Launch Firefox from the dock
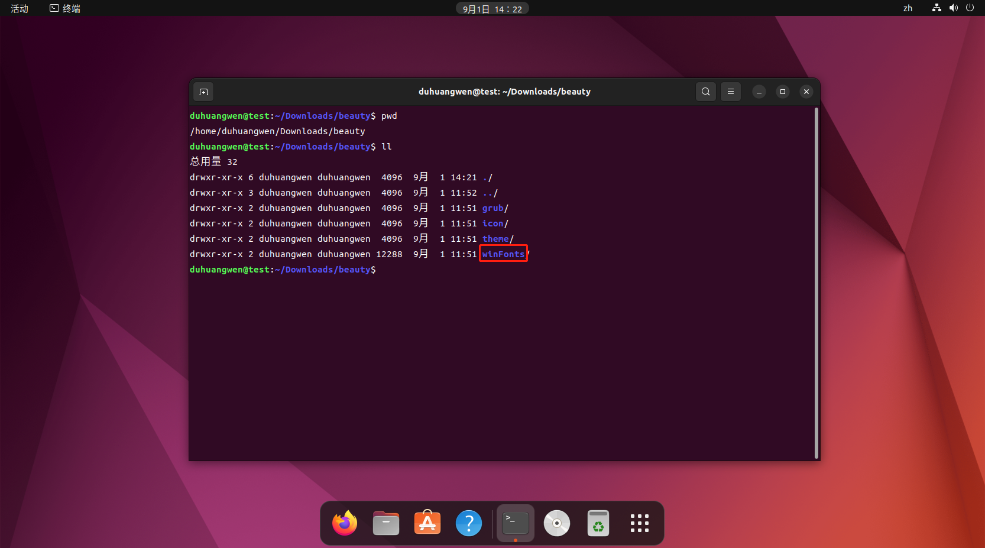Image resolution: width=985 pixels, height=548 pixels. click(x=345, y=523)
